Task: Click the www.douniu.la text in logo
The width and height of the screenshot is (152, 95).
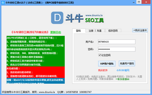Action: coord(94,15)
